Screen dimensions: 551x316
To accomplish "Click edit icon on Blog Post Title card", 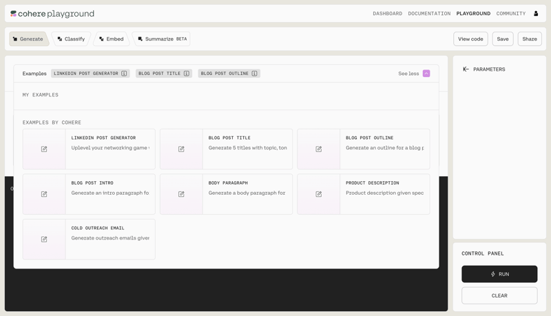I will 181,149.
